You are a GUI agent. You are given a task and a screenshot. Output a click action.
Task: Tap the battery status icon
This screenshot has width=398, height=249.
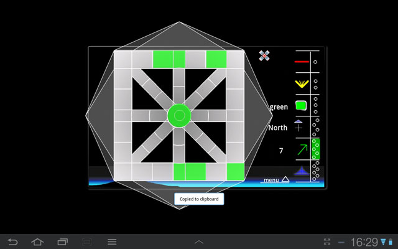click(x=391, y=242)
